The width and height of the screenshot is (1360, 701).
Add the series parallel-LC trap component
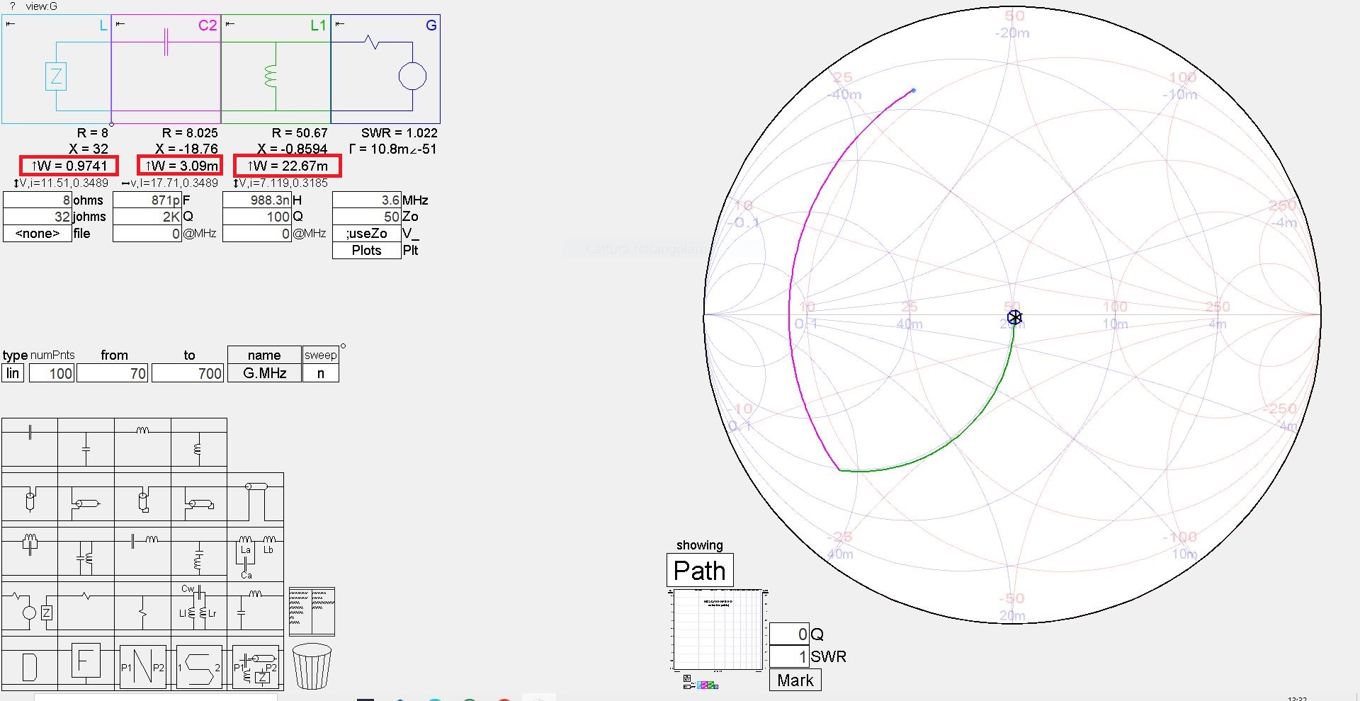click(x=30, y=554)
